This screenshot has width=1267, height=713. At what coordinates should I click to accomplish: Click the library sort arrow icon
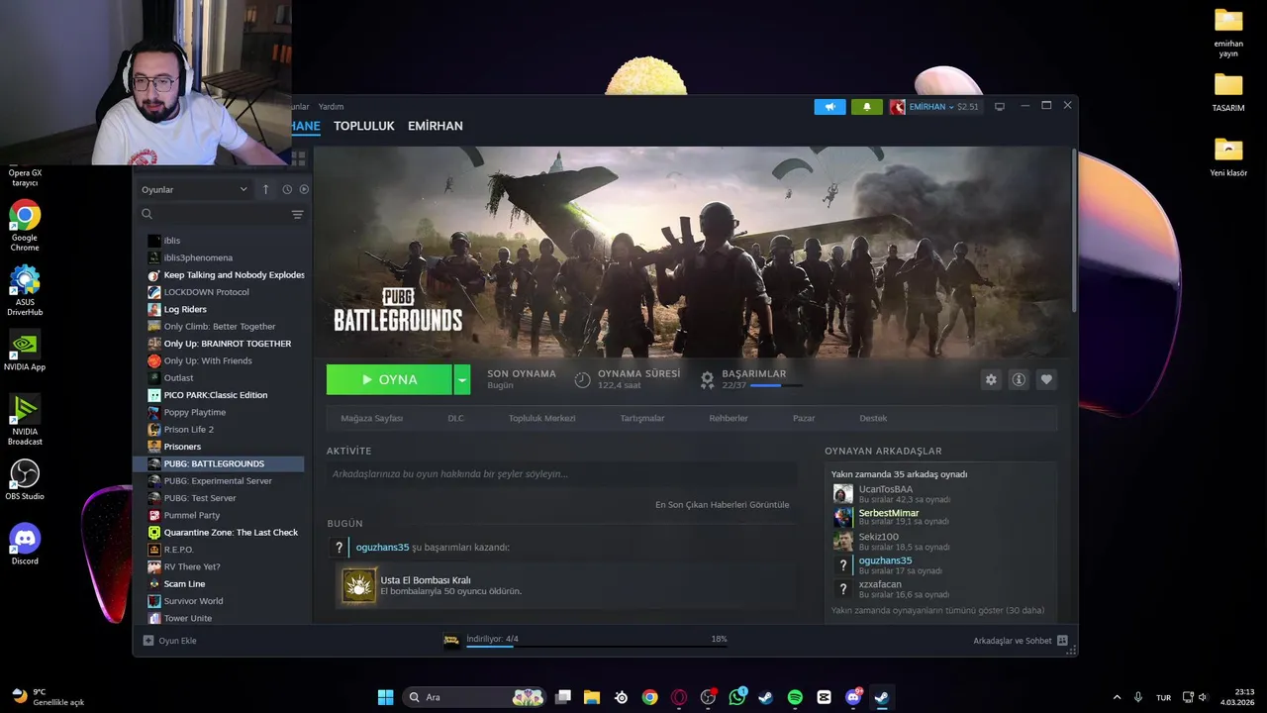[265, 189]
